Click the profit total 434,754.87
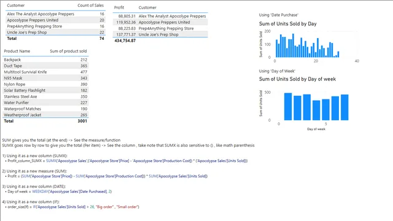Viewport: 393px width, 221px height. 125,41
